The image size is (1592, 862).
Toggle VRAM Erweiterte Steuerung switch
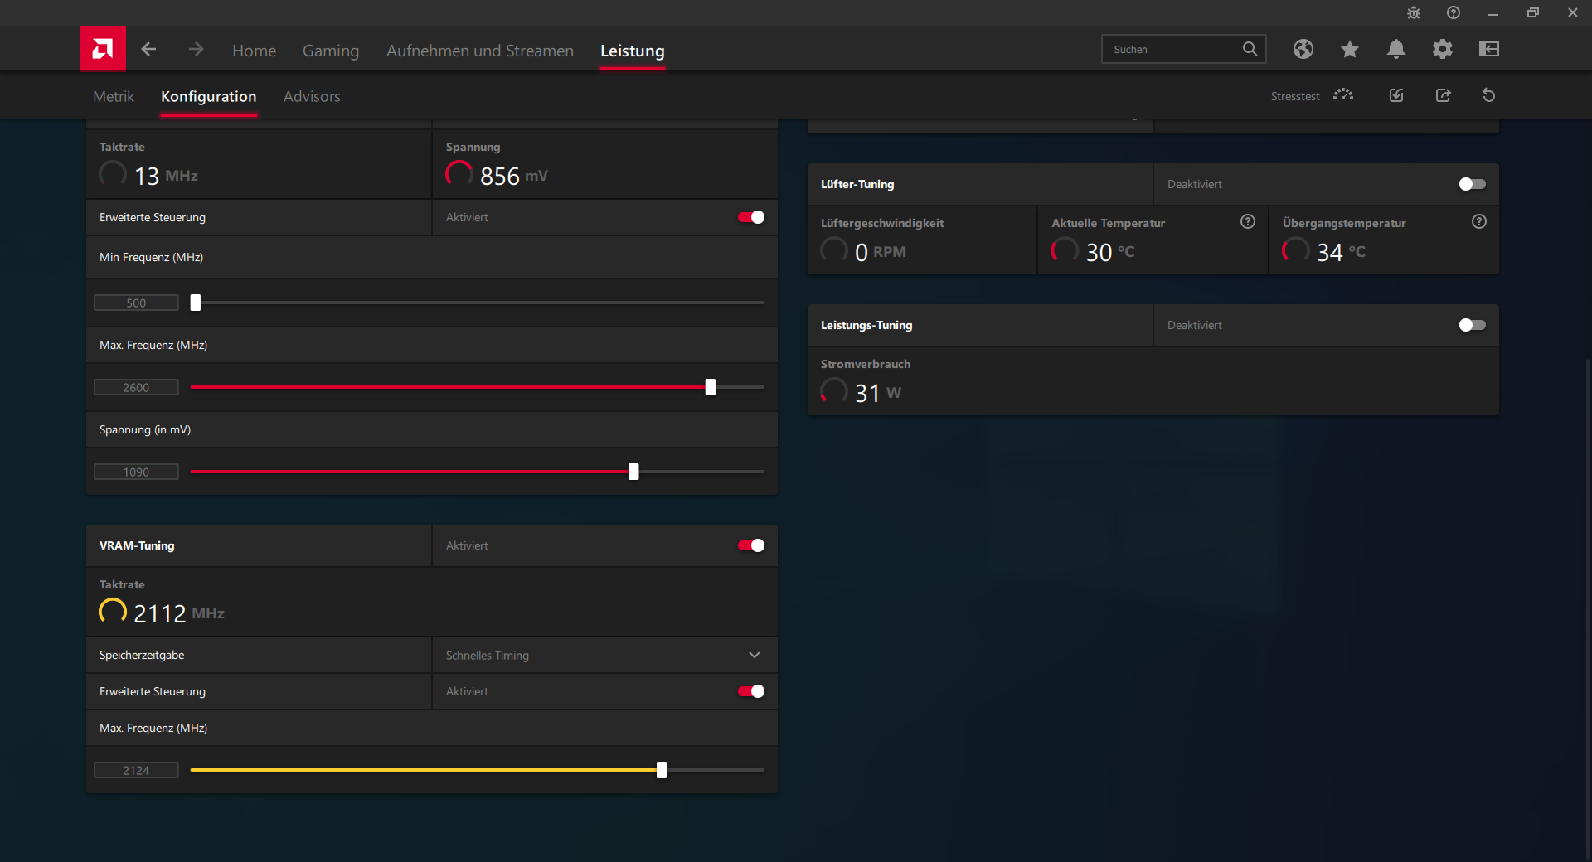pyautogui.click(x=751, y=691)
